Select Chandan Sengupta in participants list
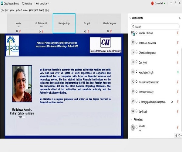The image size is (182, 152). pos(155,53)
